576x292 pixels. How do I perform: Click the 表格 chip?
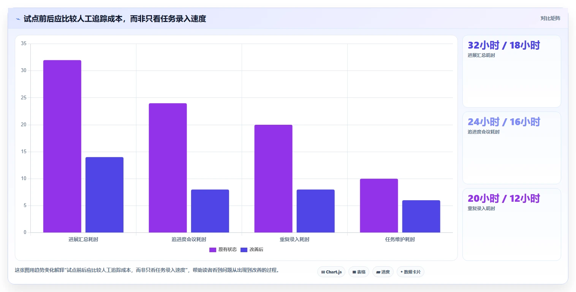coord(359,272)
